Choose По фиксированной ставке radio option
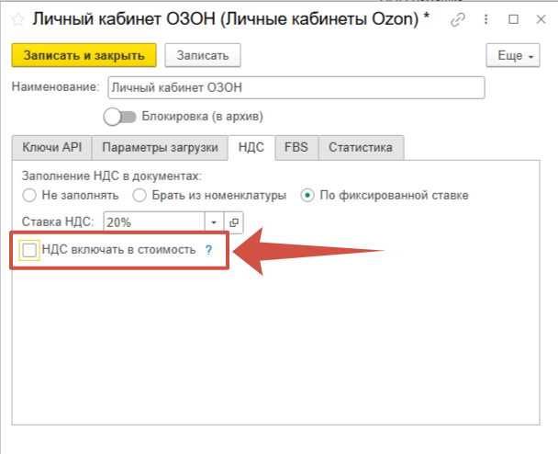 [308, 195]
